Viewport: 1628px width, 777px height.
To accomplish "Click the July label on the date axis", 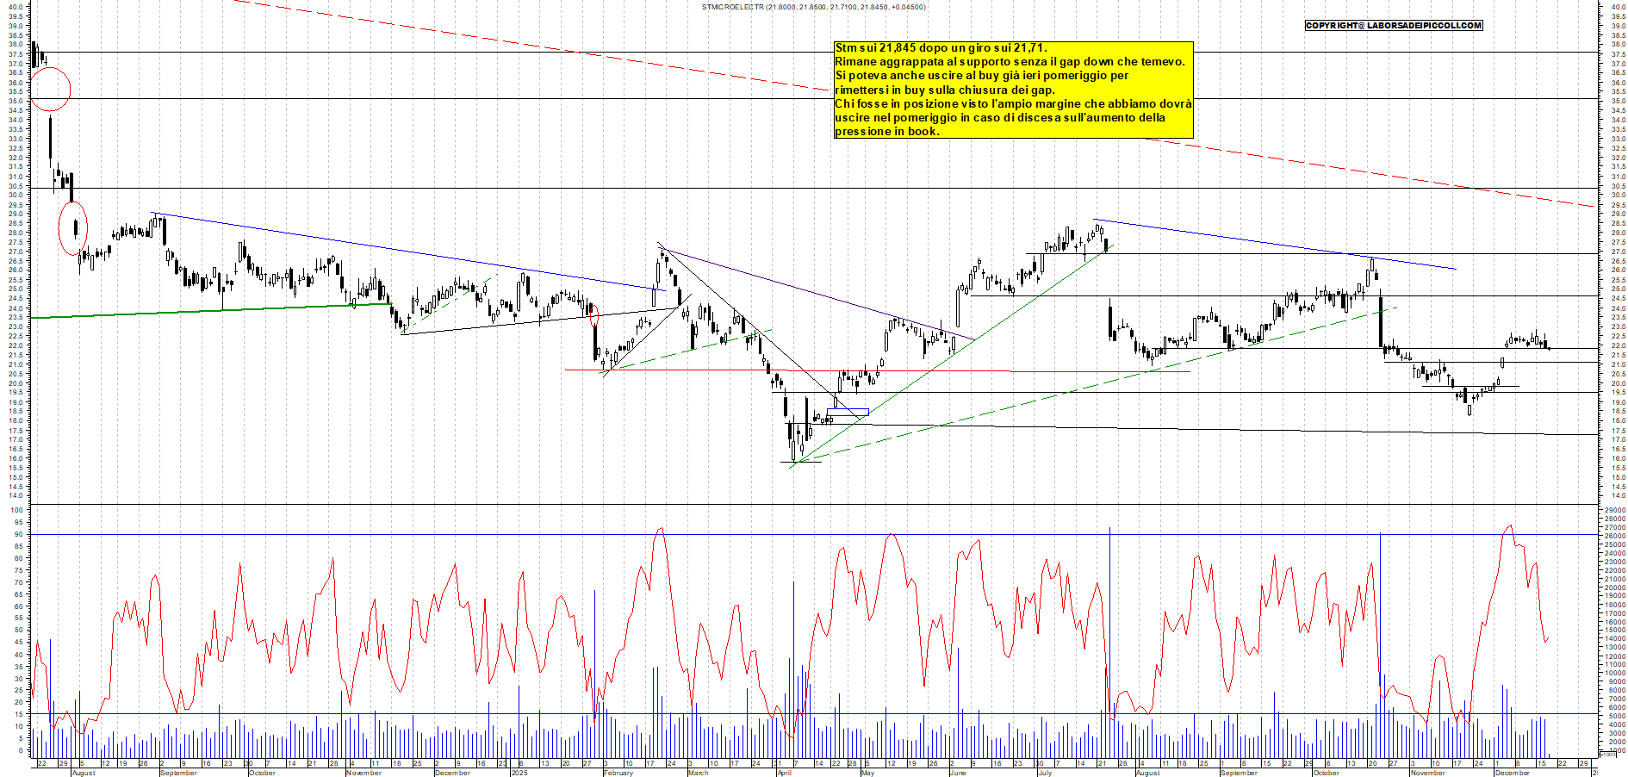I will click(x=1045, y=773).
